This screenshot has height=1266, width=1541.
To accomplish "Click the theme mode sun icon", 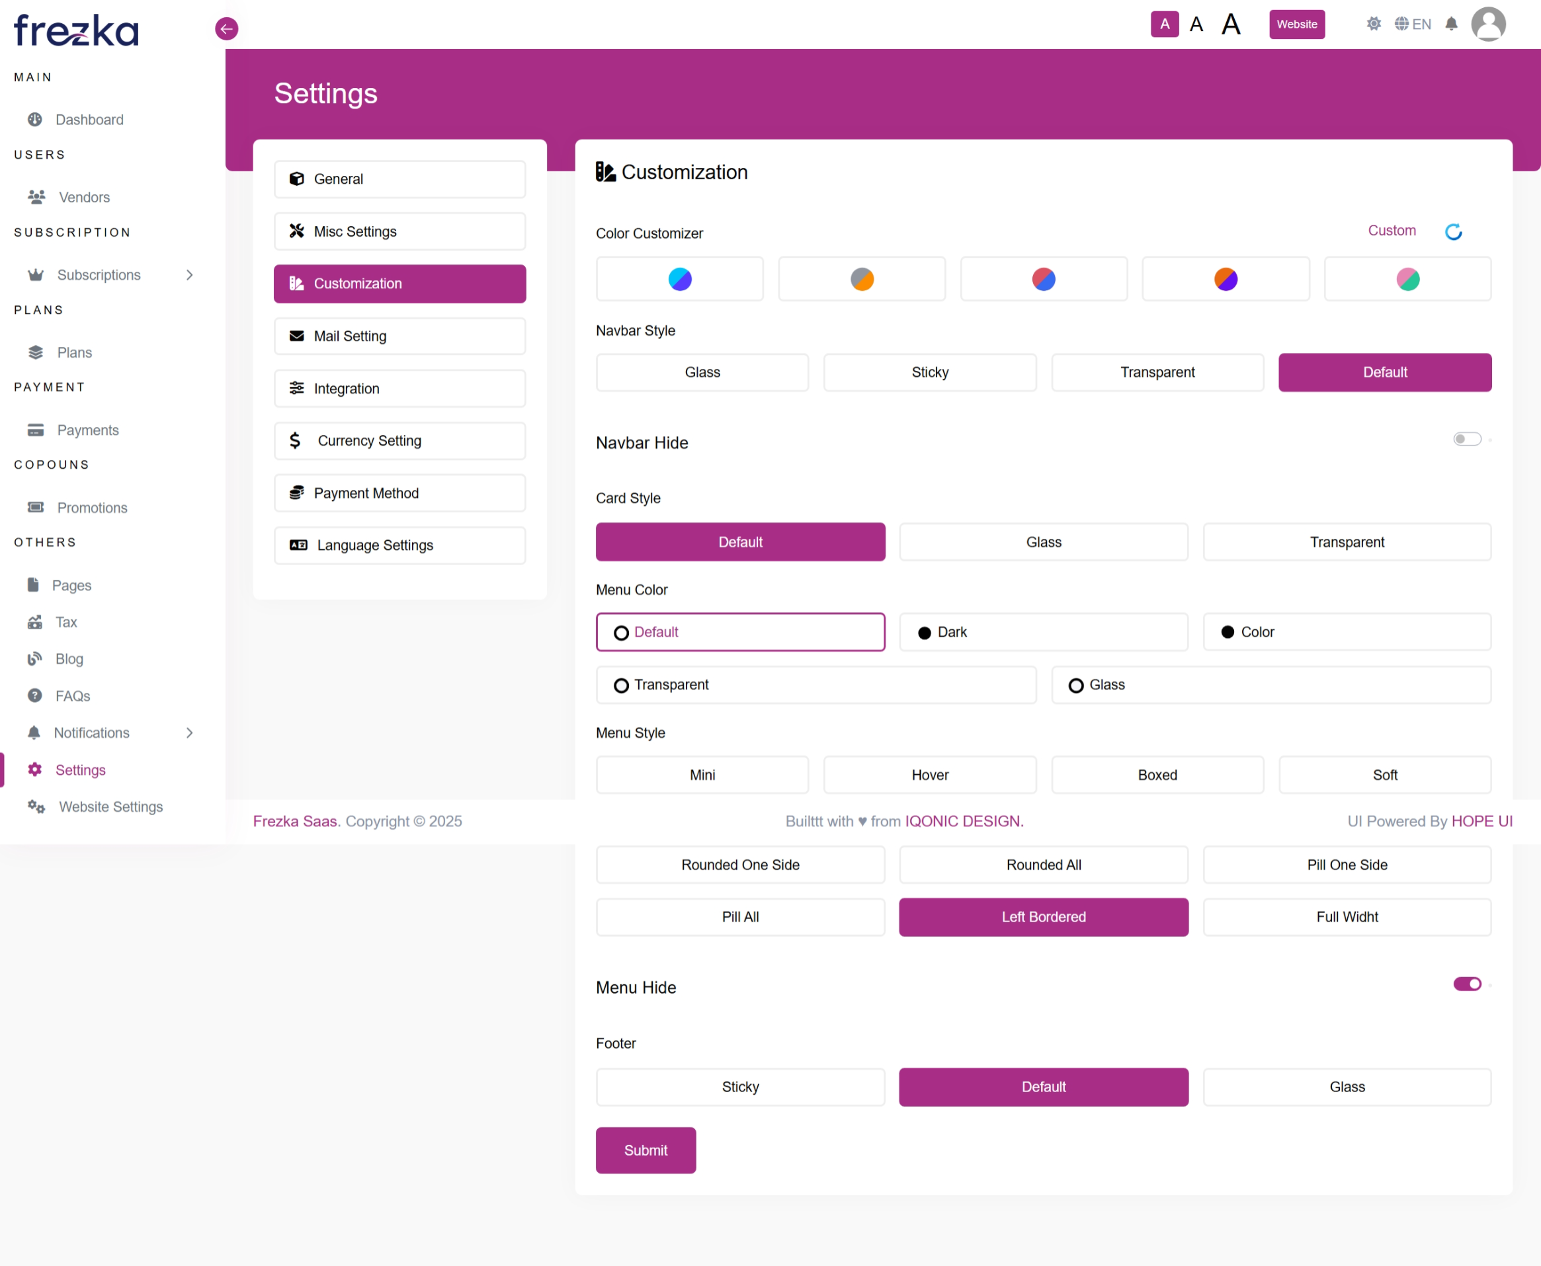I will (x=1373, y=24).
